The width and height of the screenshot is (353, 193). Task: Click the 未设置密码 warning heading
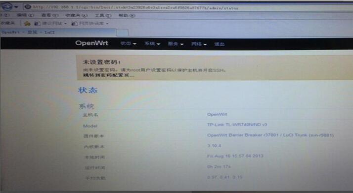[102, 62]
